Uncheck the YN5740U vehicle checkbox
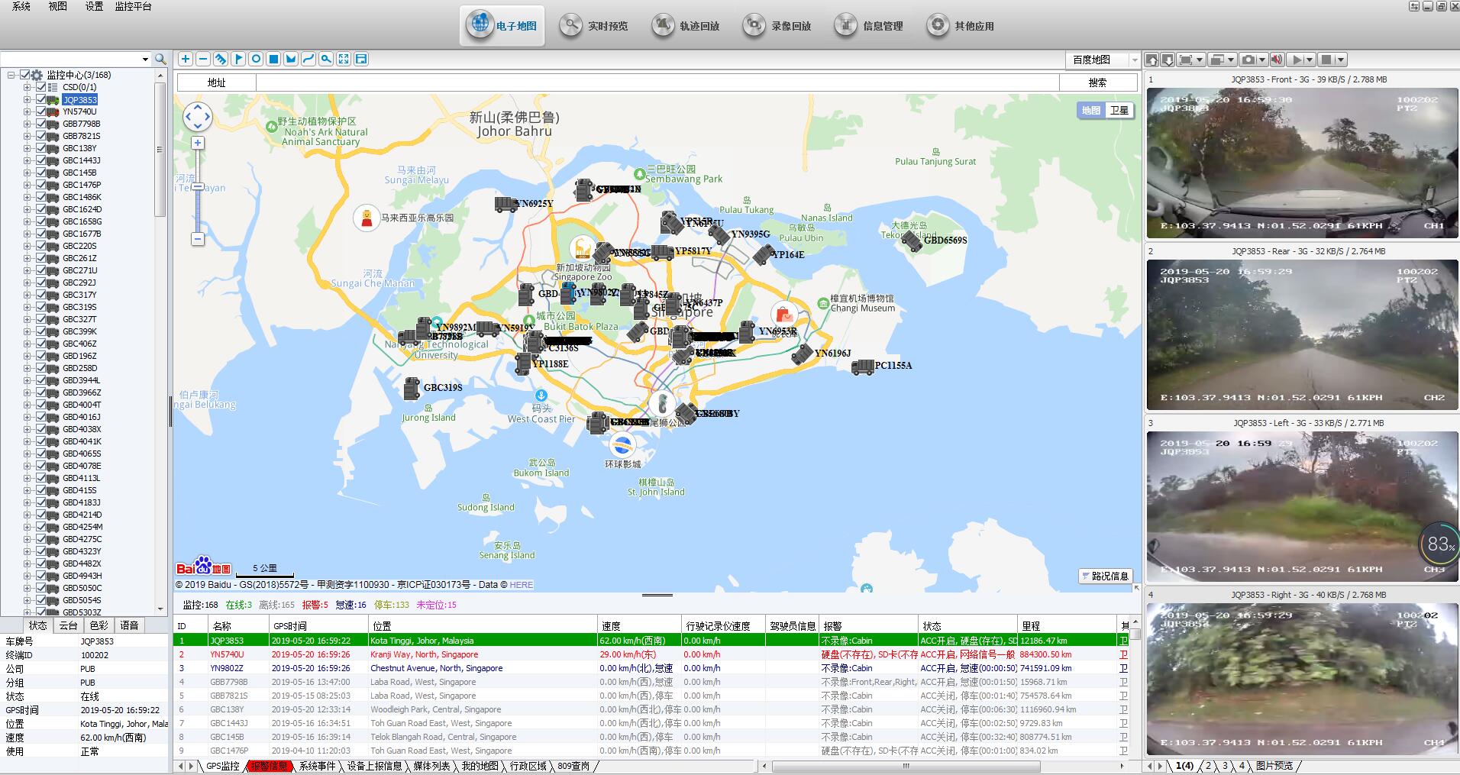 41,111
